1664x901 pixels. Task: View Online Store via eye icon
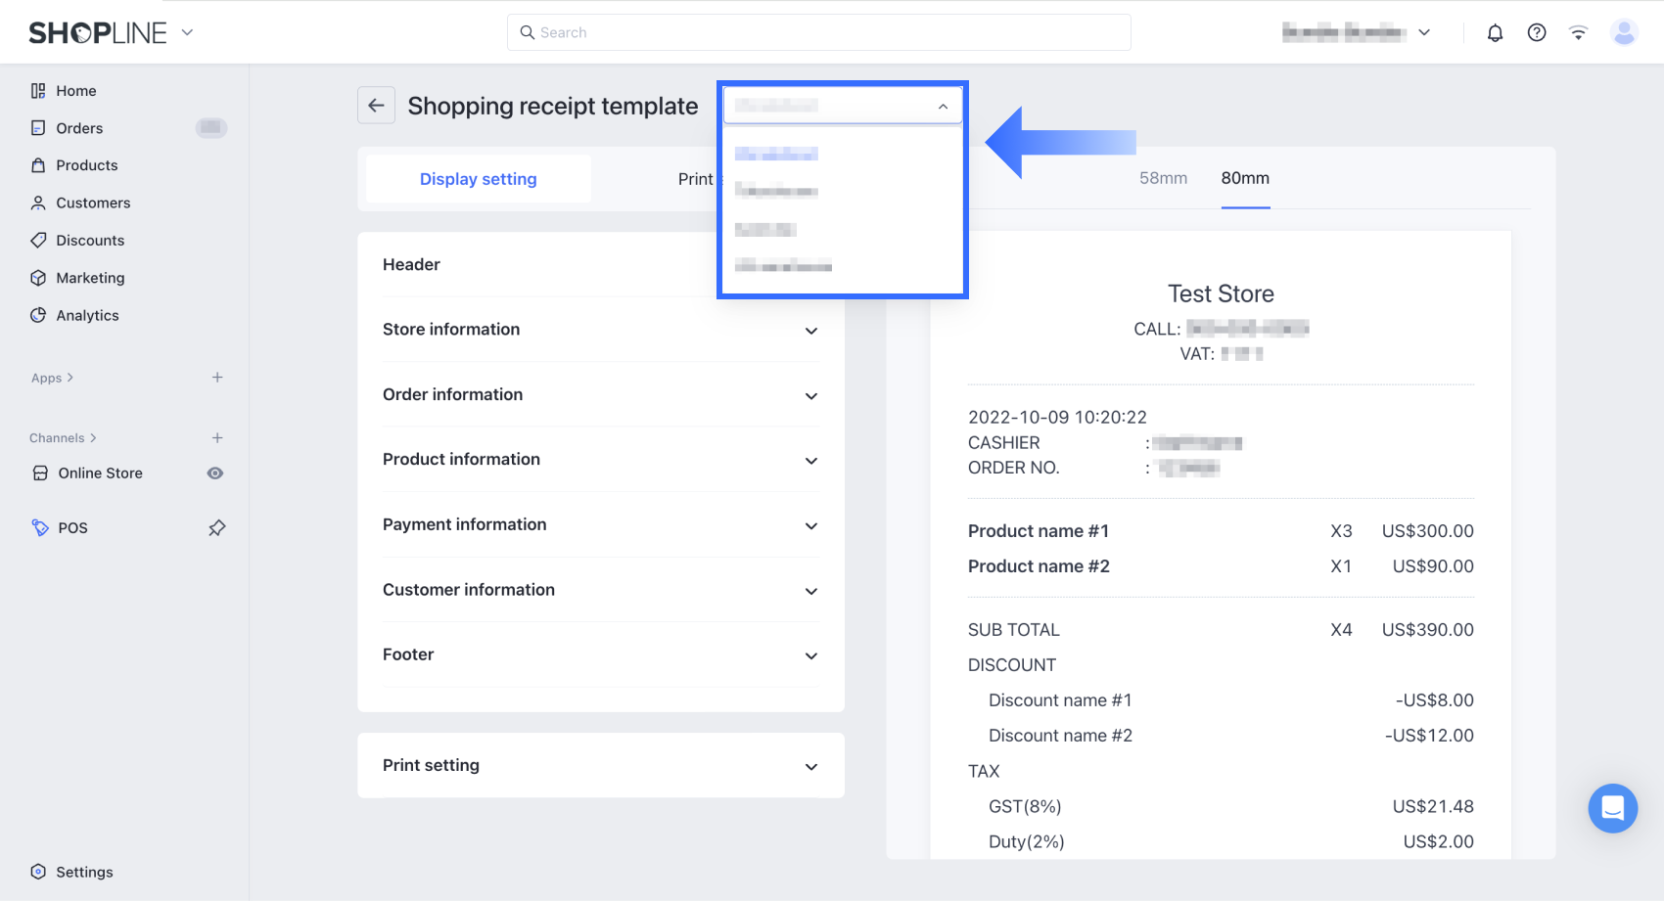click(215, 473)
